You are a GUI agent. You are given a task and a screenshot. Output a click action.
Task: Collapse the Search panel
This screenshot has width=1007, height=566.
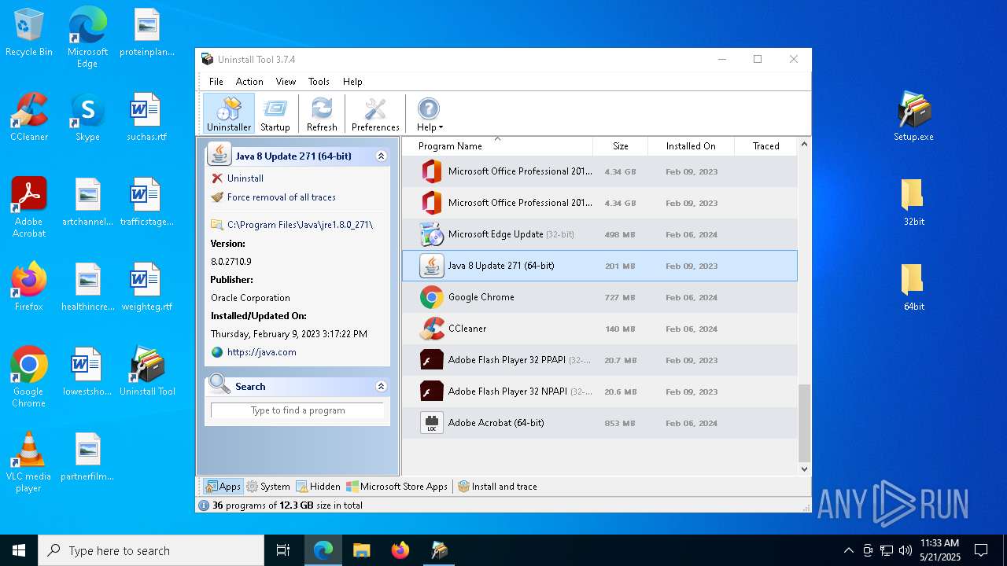(x=382, y=386)
